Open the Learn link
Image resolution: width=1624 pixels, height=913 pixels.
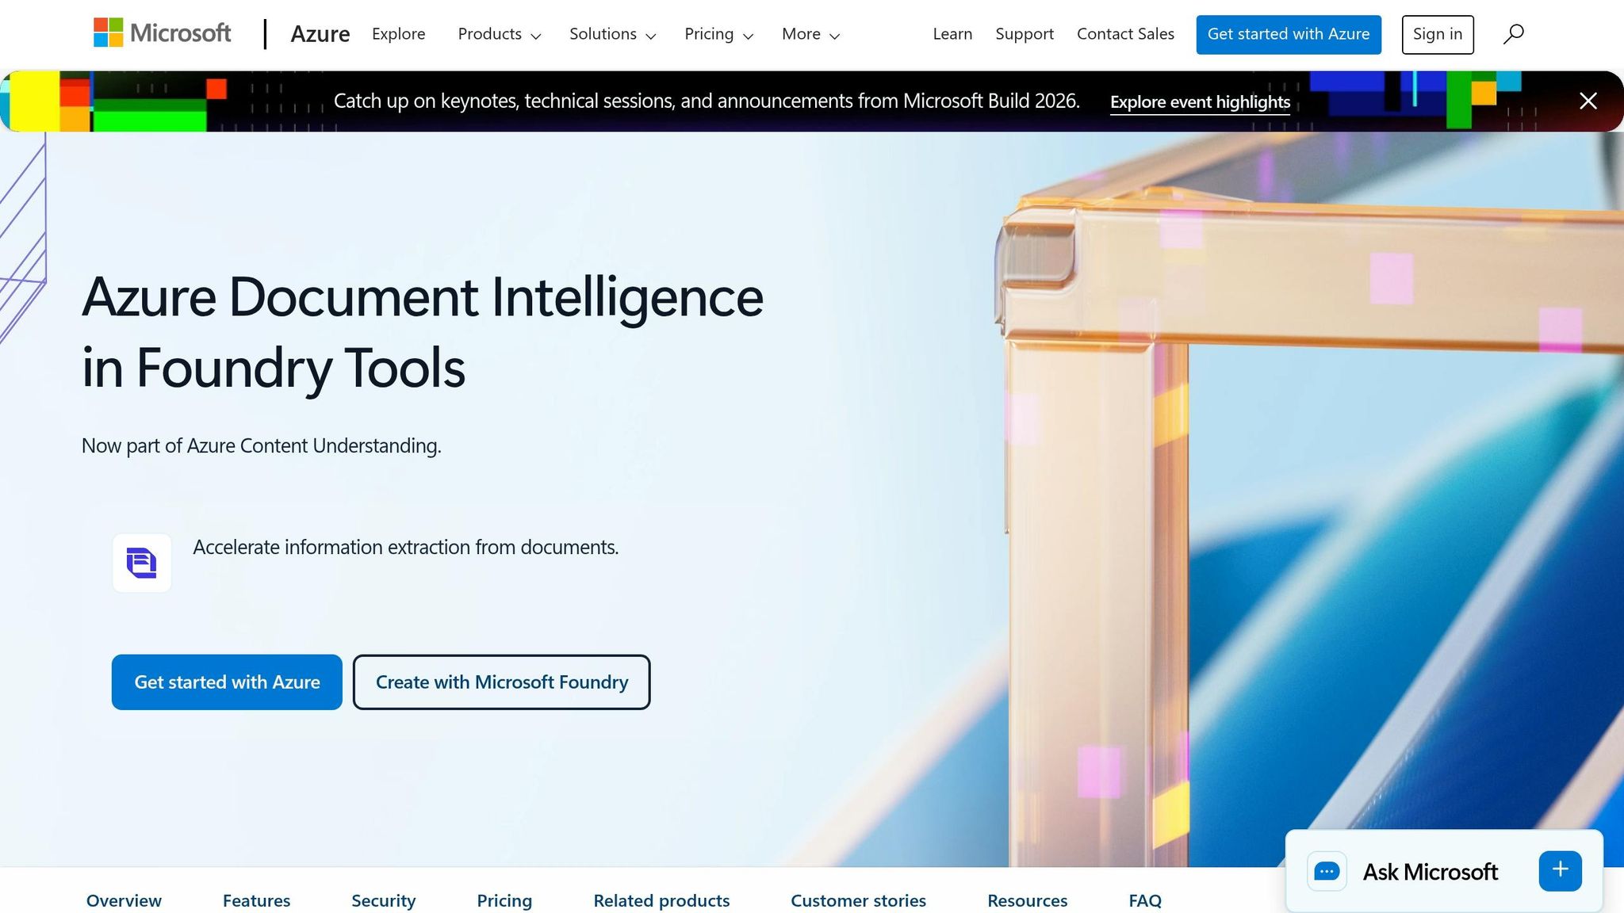click(952, 34)
